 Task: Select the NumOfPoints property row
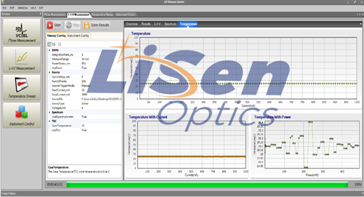click(85, 81)
